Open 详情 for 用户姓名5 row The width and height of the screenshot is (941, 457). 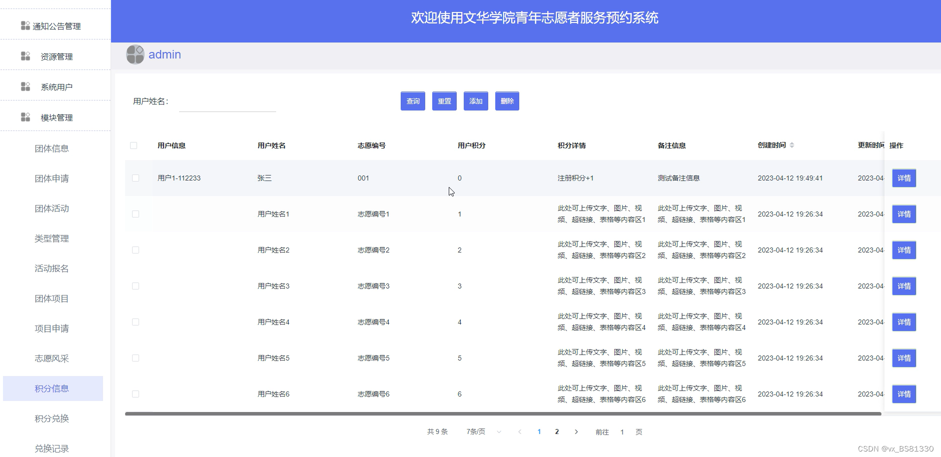tap(904, 358)
